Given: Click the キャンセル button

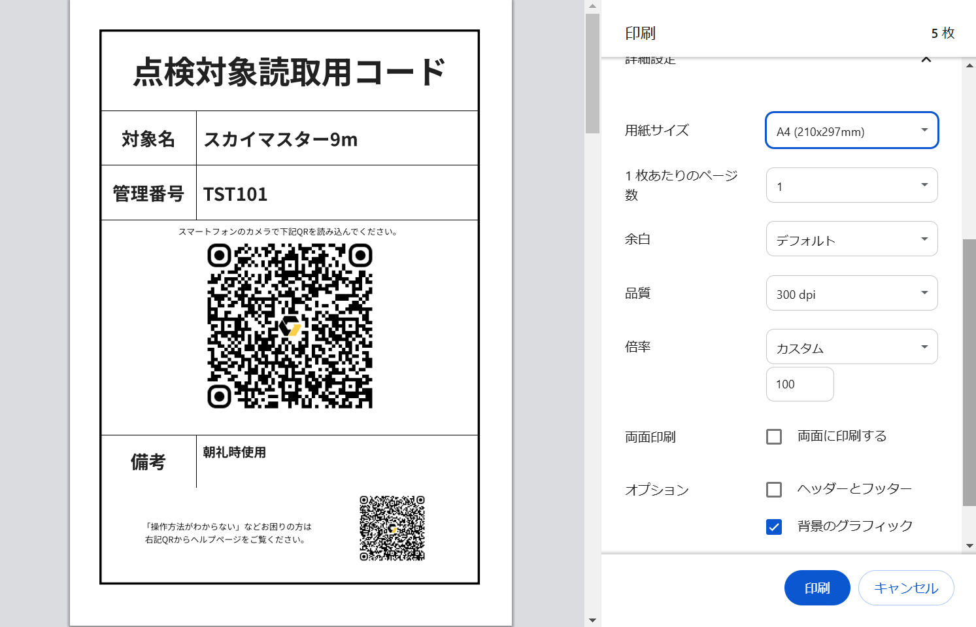Looking at the screenshot, I should tap(905, 588).
